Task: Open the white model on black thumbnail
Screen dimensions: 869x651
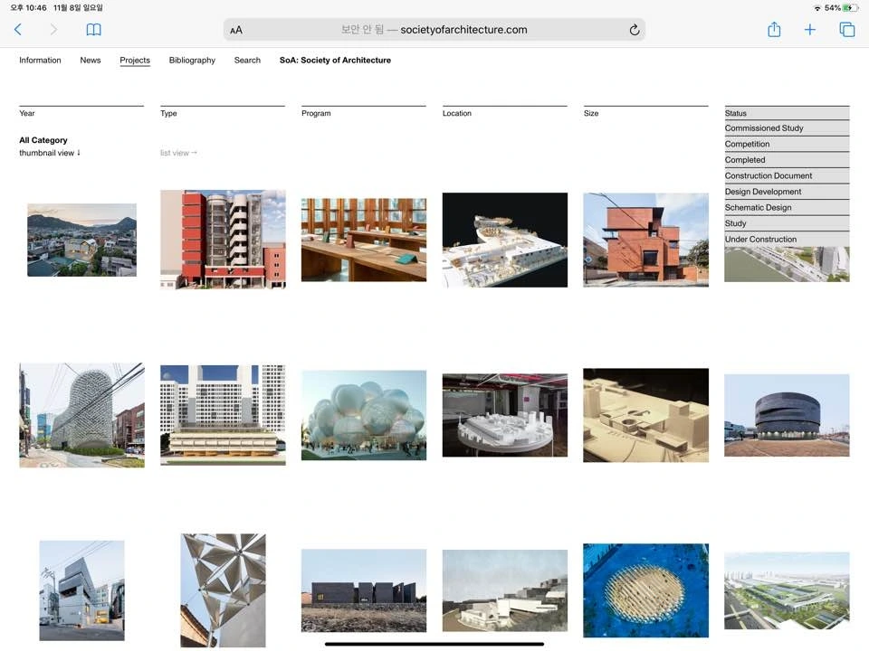Action: pyautogui.click(x=504, y=240)
